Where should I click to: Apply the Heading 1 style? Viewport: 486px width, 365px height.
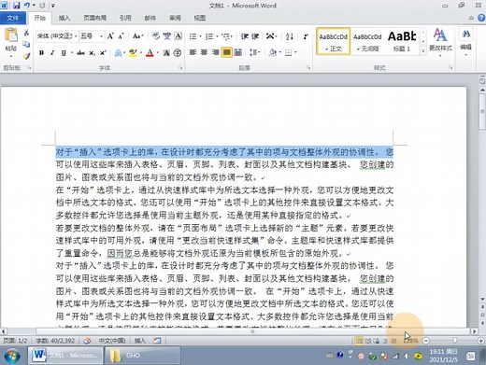pos(402,41)
